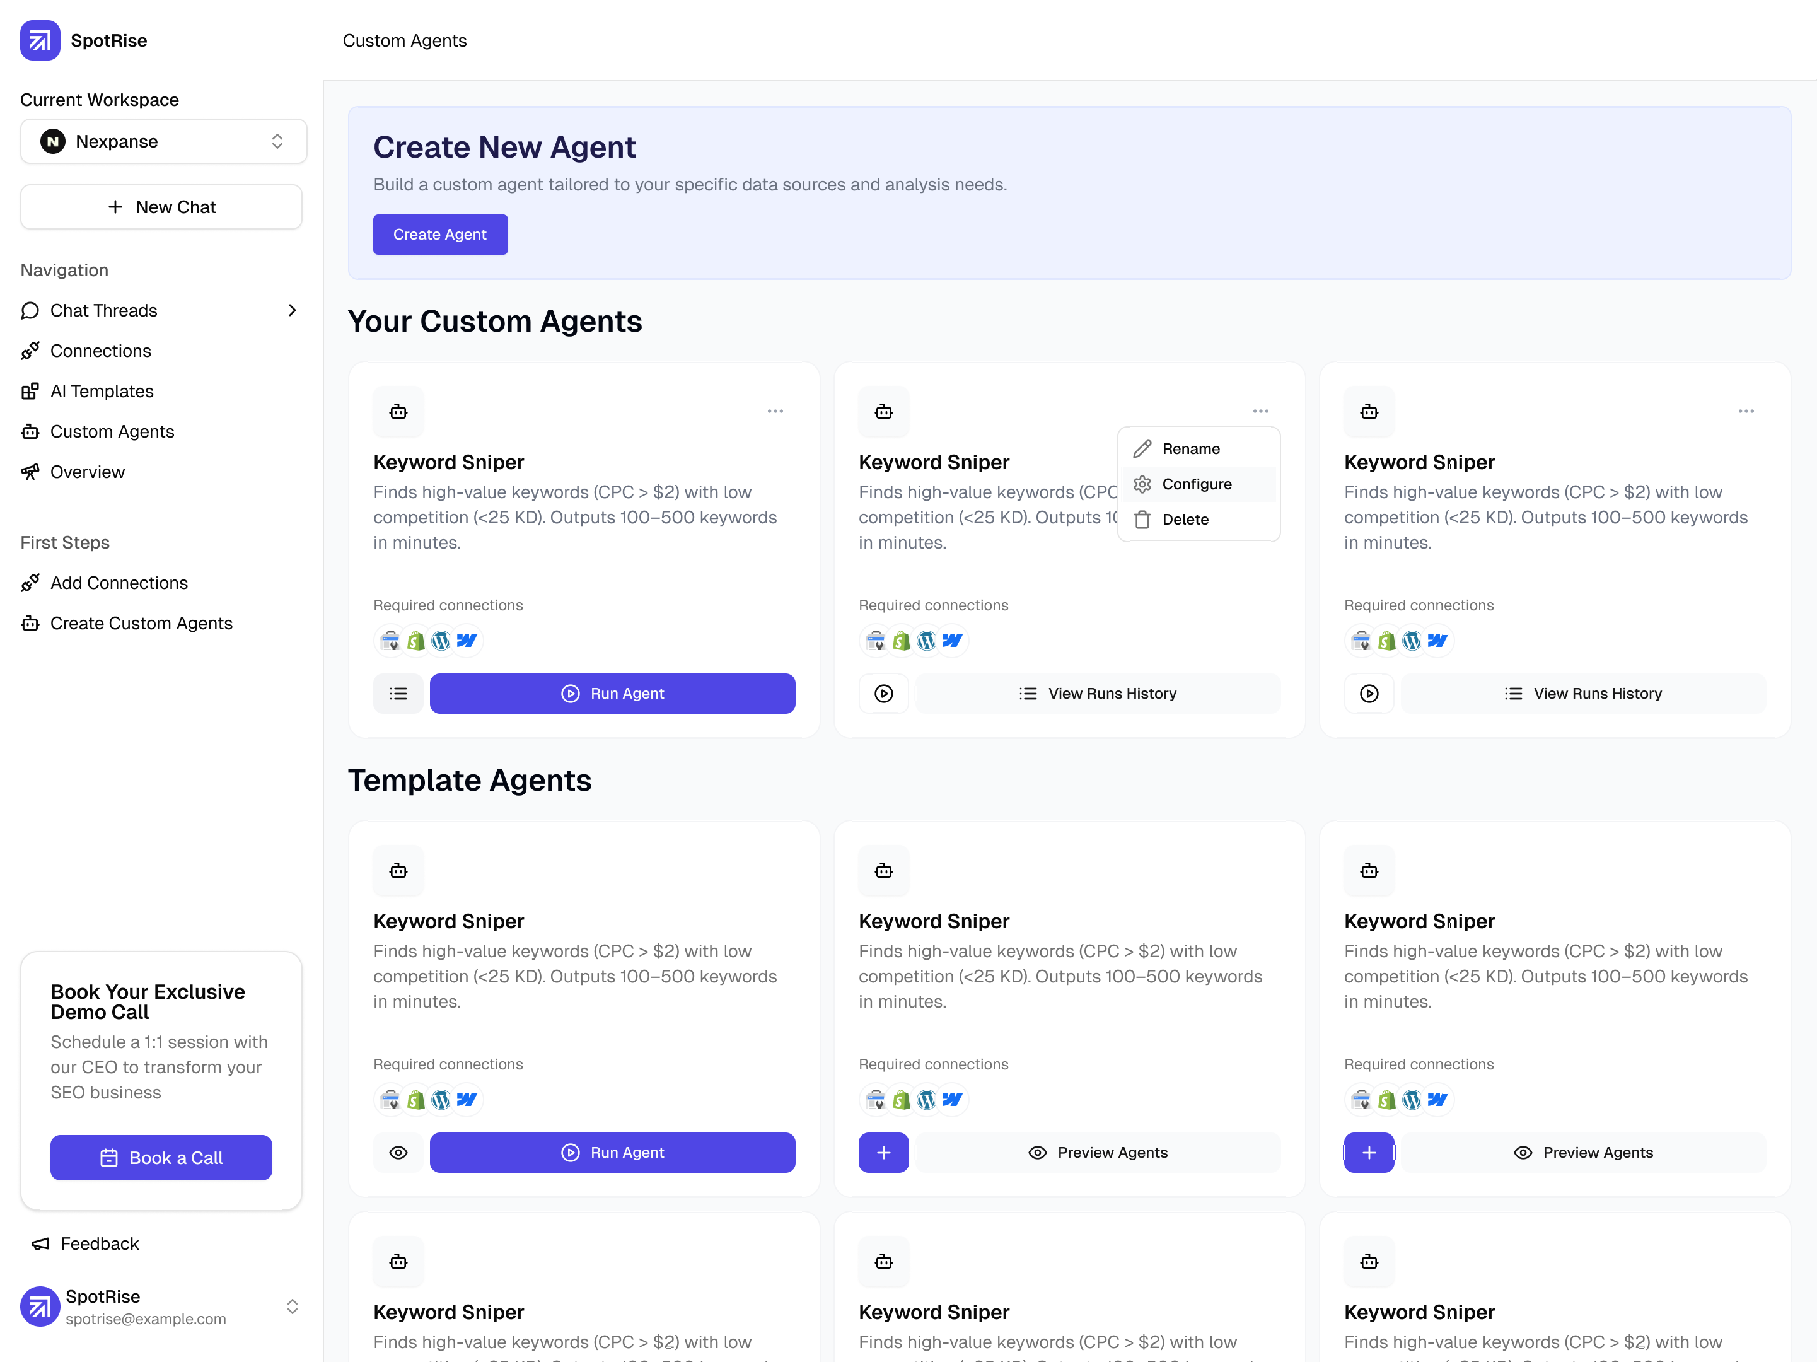Click the Shopify connection icon on the first custom agent
The height and width of the screenshot is (1362, 1817).
pyautogui.click(x=415, y=641)
